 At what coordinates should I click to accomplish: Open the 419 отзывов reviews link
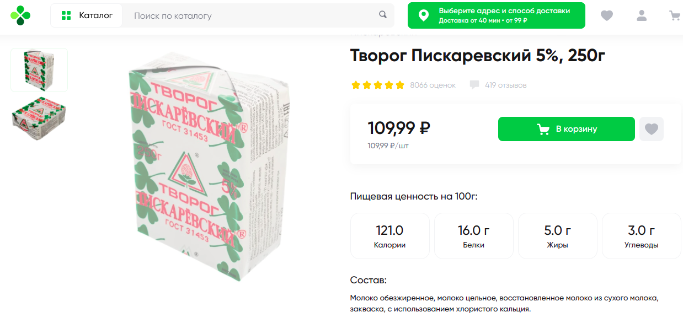coord(505,85)
